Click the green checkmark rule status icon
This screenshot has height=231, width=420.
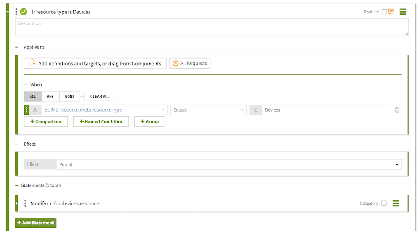click(24, 12)
